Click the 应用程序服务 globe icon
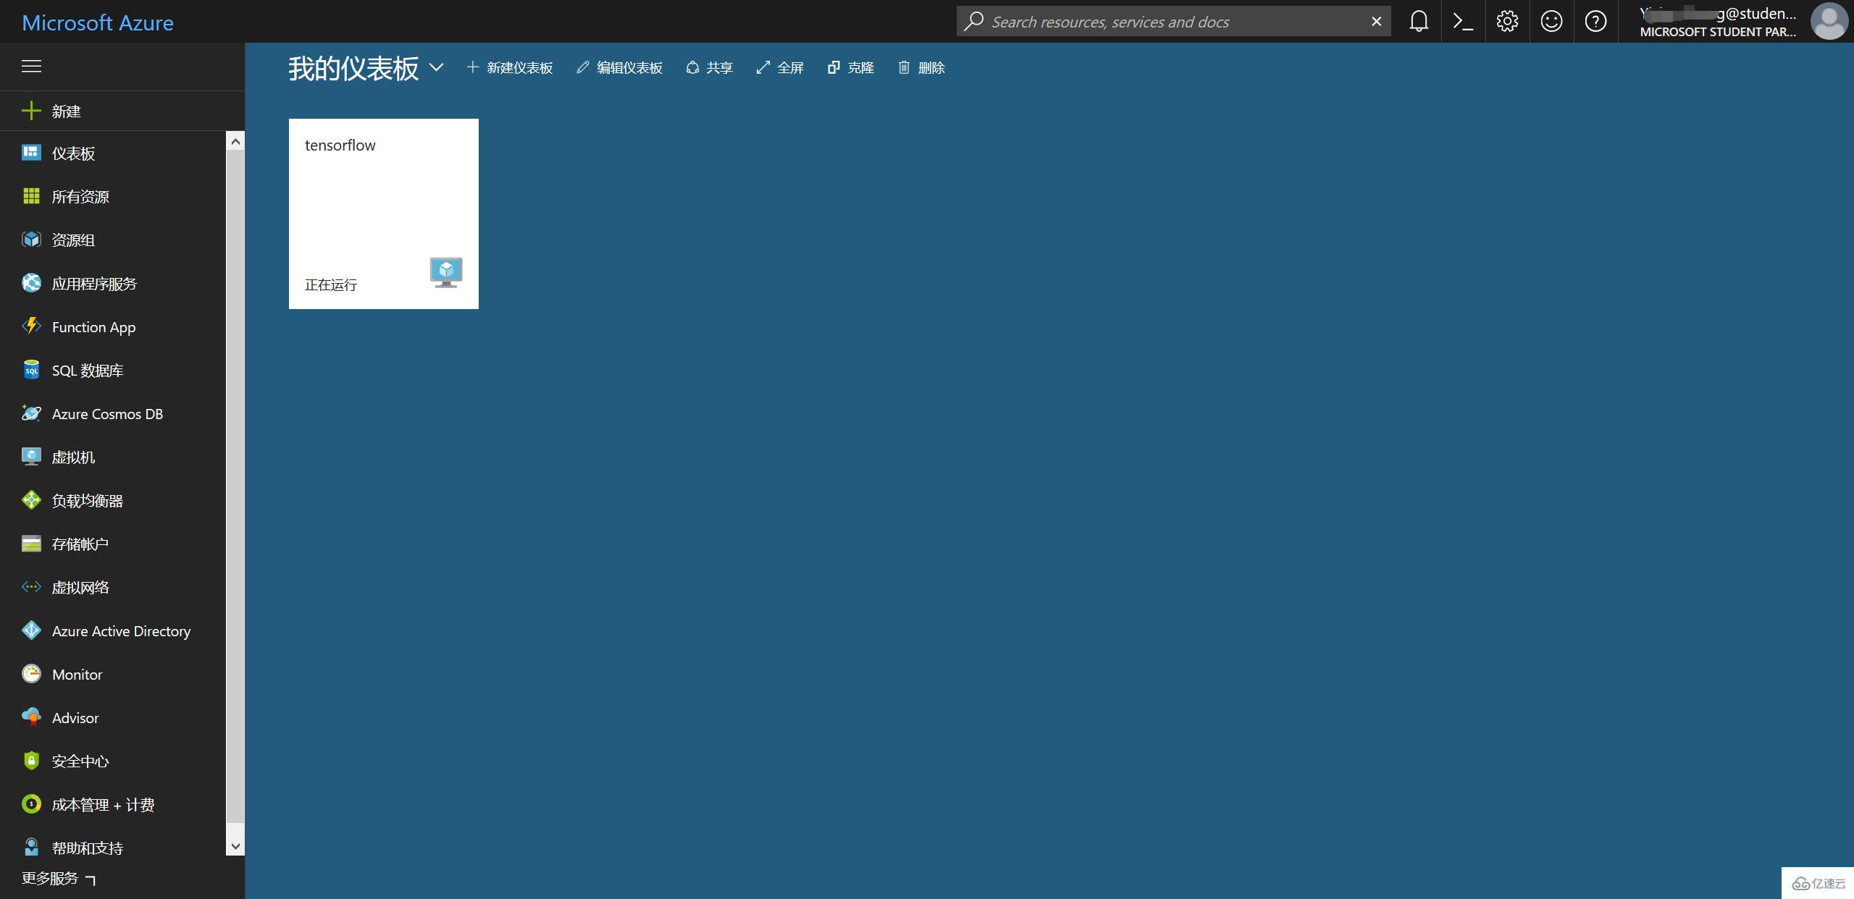Image resolution: width=1854 pixels, height=899 pixels. pyautogui.click(x=31, y=283)
